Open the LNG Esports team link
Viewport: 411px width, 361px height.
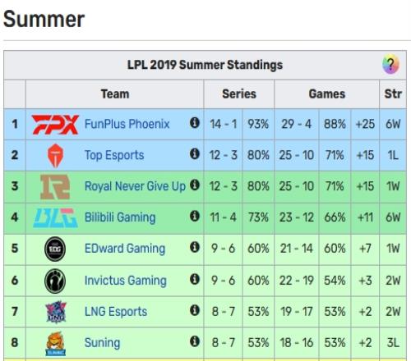click(116, 312)
